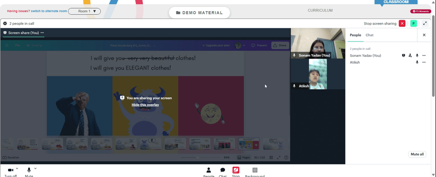Image resolution: width=436 pixels, height=177 pixels.
Task: Open Chat bubble icon in bottom toolbar
Action: pos(223,170)
